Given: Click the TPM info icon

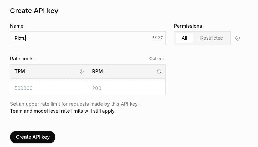Looking at the screenshot, I should [82, 71].
